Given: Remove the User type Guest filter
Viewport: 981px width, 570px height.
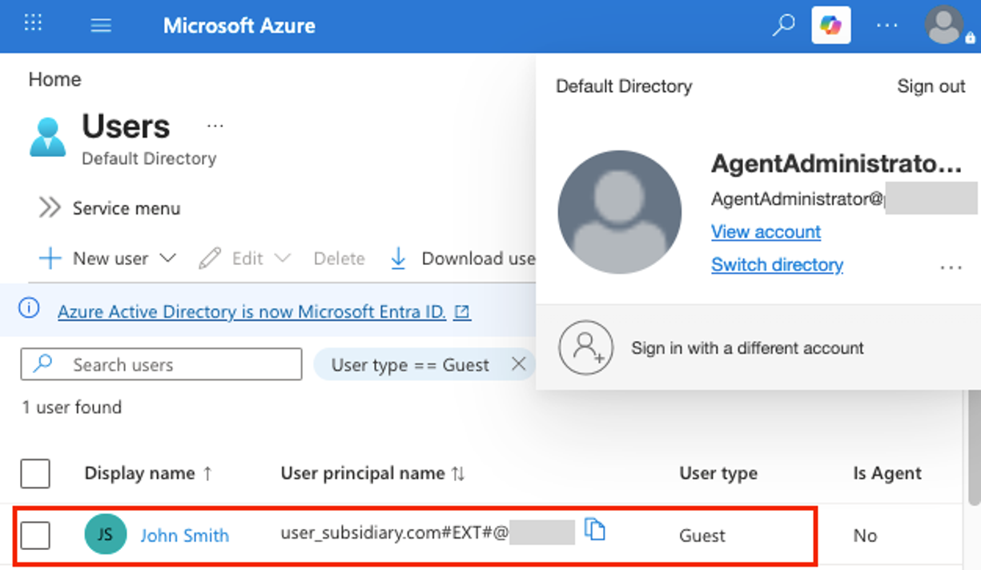Looking at the screenshot, I should tap(518, 364).
